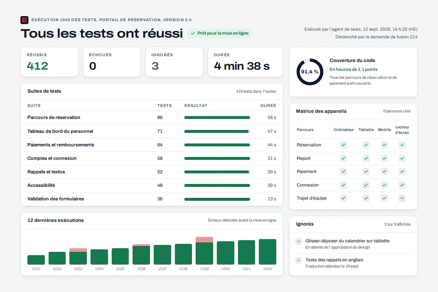The width and height of the screenshot is (438, 292).
Task: Click the run 1033 bar in the chart
Action: 78,256
